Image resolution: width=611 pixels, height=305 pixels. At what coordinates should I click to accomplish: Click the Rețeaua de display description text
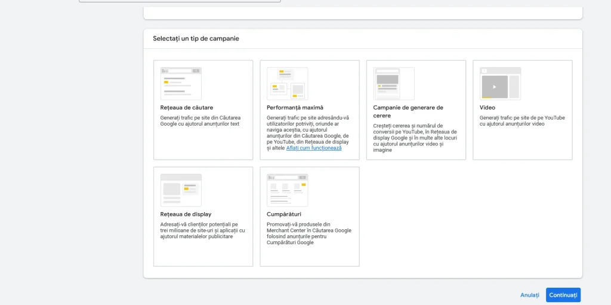[202, 231]
